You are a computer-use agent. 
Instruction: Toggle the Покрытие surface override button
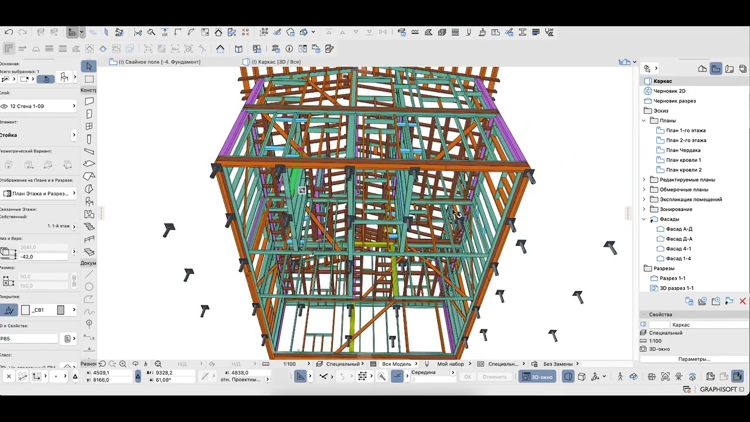pos(9,310)
